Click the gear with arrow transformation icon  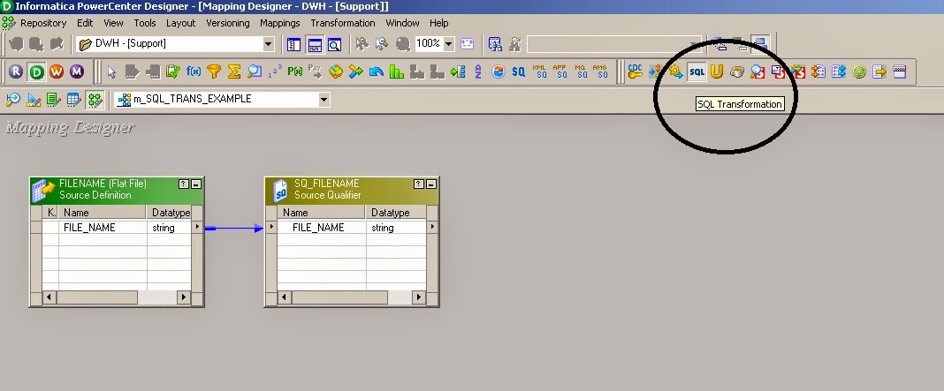(x=676, y=71)
